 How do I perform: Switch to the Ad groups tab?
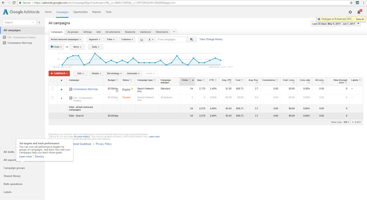coord(73,32)
